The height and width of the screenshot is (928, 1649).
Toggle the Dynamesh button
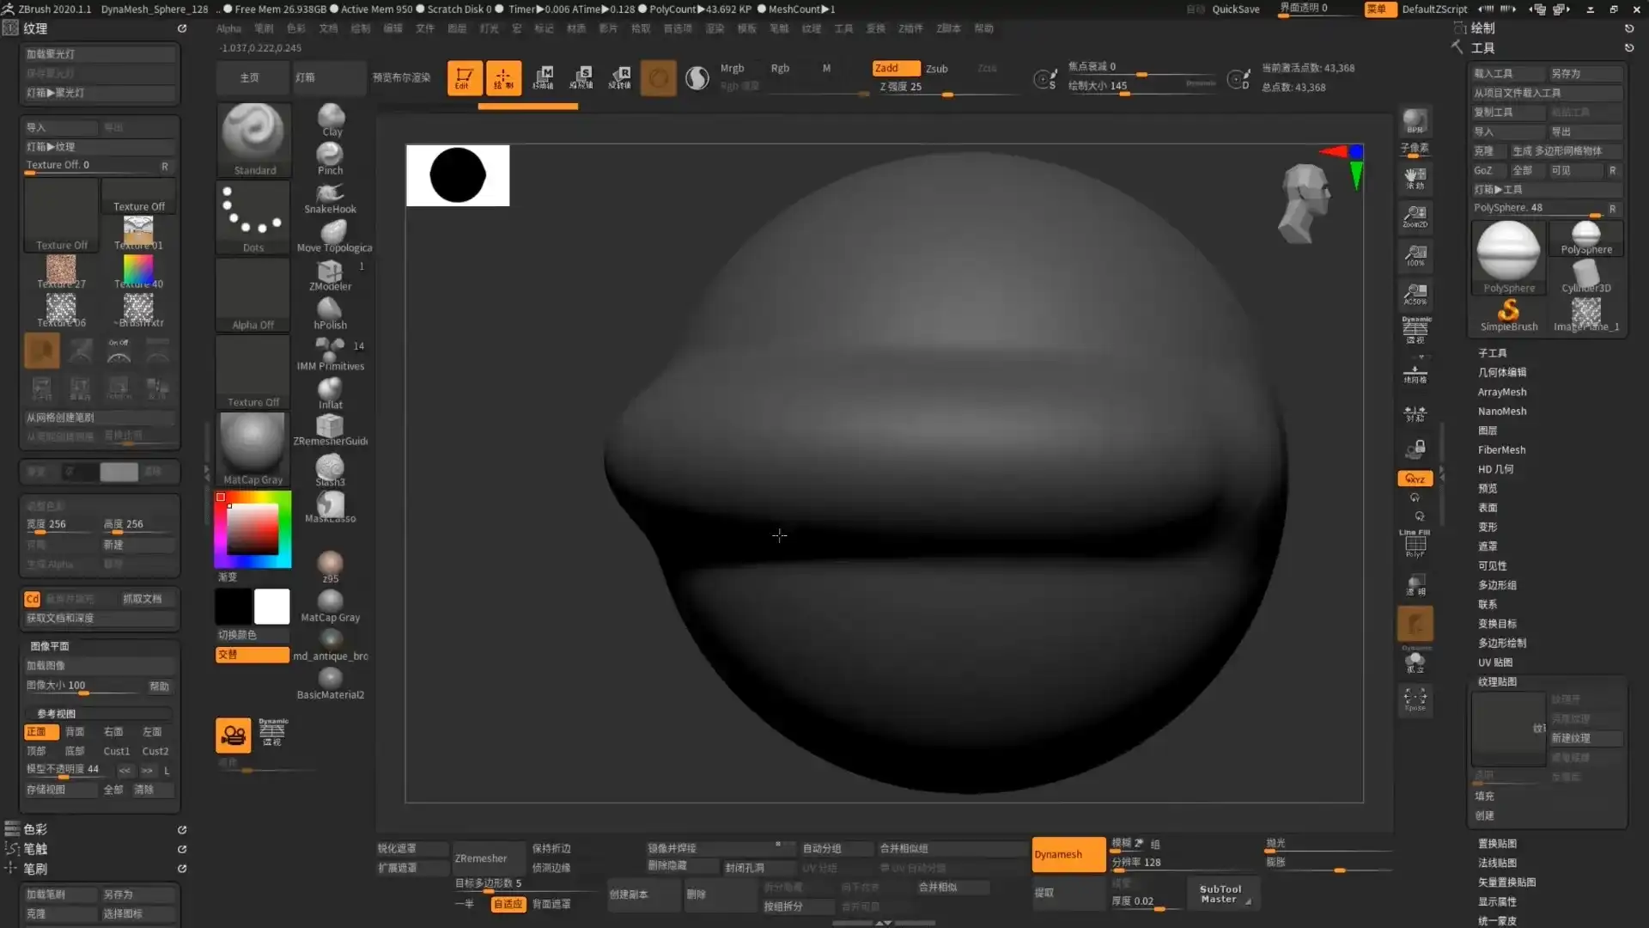point(1066,854)
